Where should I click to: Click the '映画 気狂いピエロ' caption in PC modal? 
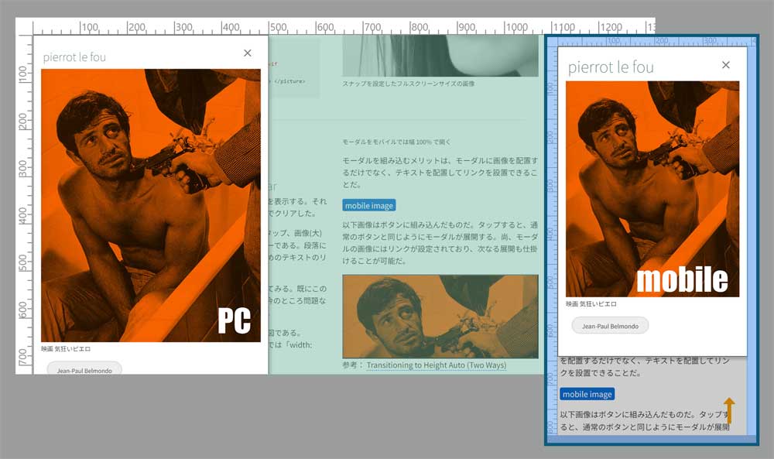coord(66,349)
